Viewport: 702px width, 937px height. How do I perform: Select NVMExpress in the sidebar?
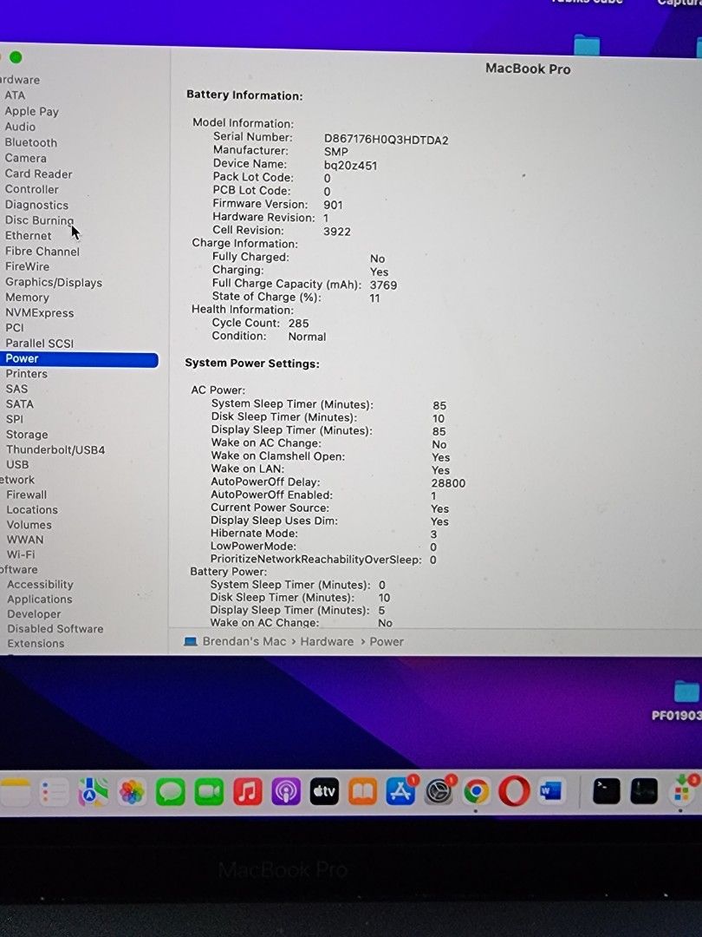coord(40,313)
